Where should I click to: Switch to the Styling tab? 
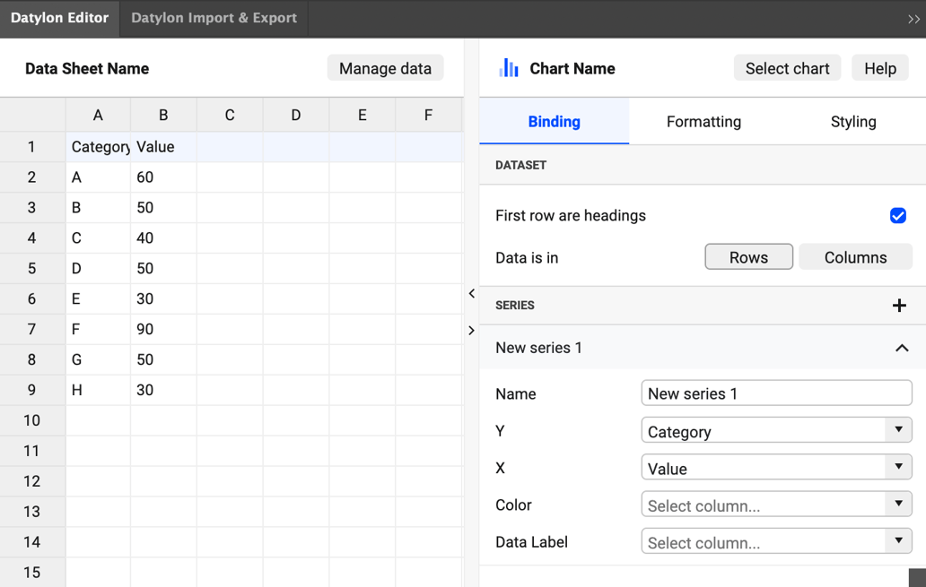(853, 121)
